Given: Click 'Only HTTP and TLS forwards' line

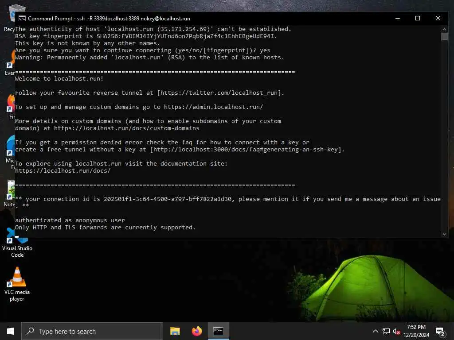Looking at the screenshot, I should coord(106,228).
